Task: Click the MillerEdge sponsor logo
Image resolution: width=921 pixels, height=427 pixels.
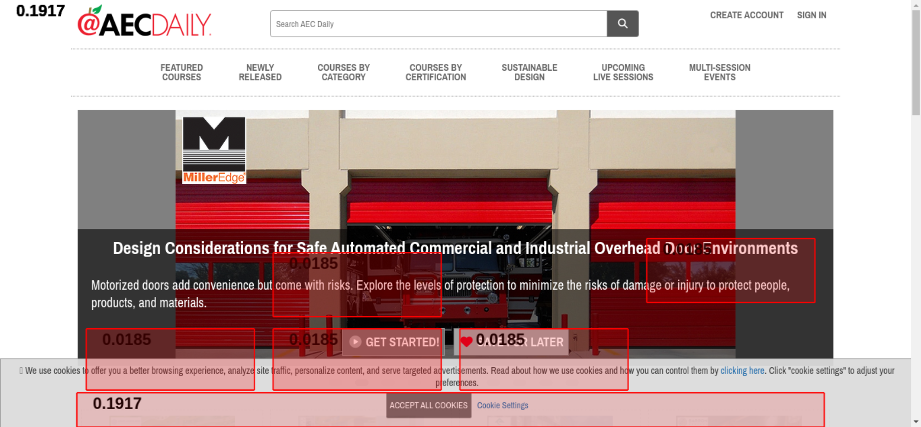Action: 214,150
